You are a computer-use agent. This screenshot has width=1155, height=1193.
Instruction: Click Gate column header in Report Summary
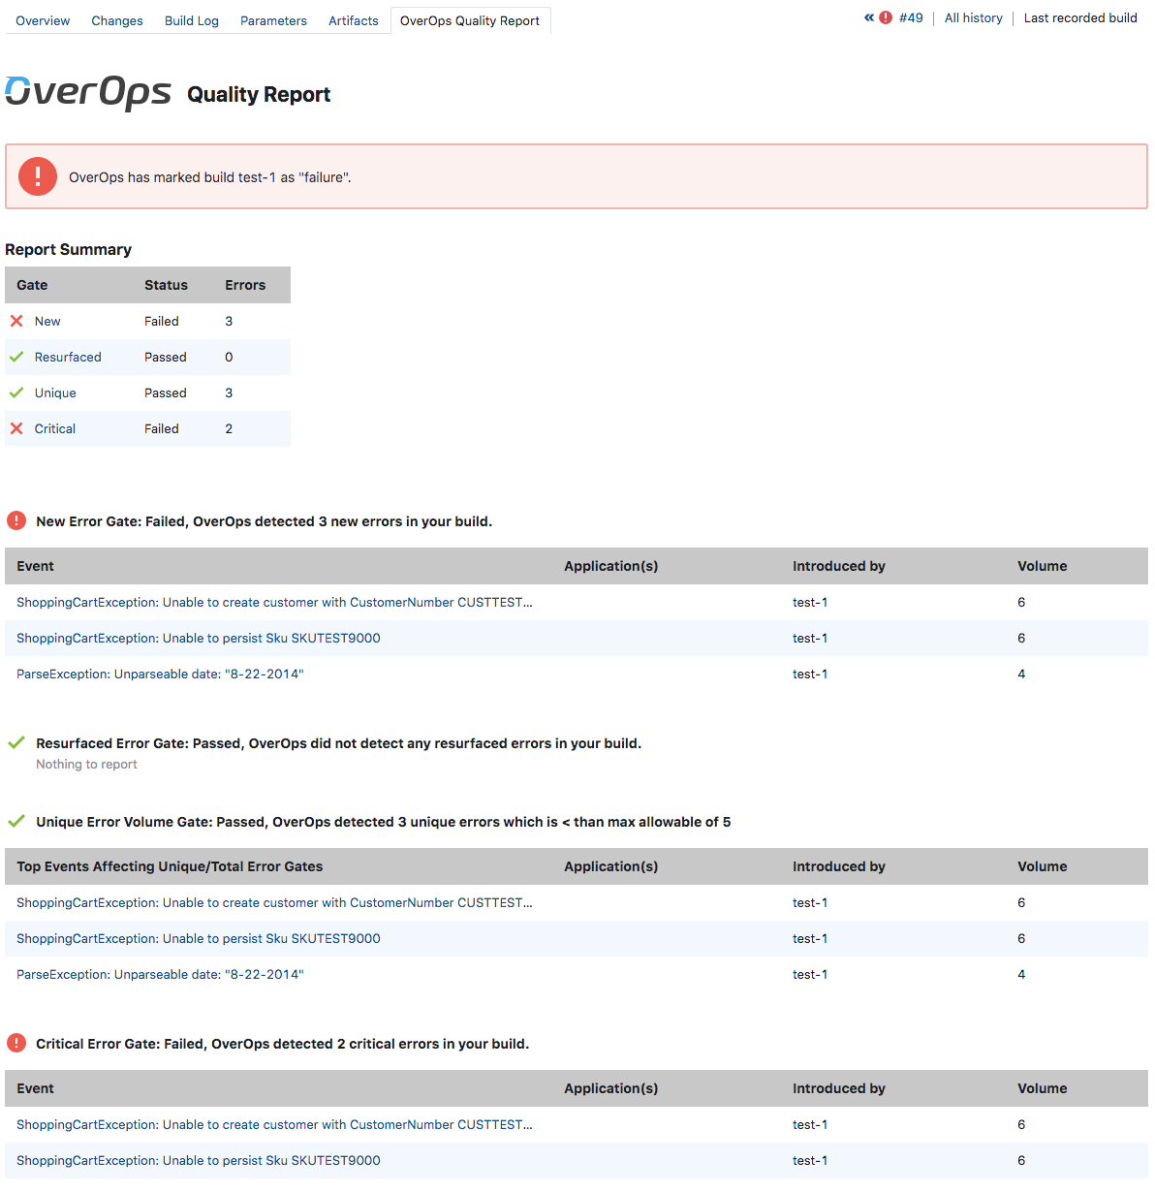pos(32,285)
